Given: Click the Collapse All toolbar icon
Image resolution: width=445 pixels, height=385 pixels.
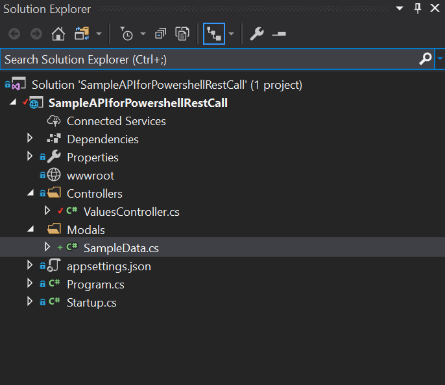Looking at the screenshot, I should [161, 34].
